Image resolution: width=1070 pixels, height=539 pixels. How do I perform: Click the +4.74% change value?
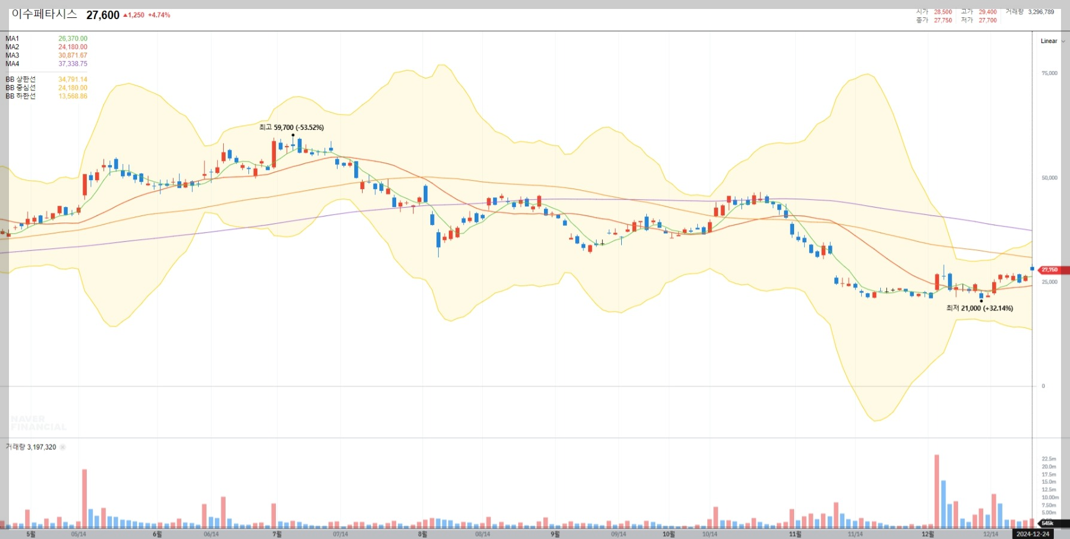tap(159, 15)
